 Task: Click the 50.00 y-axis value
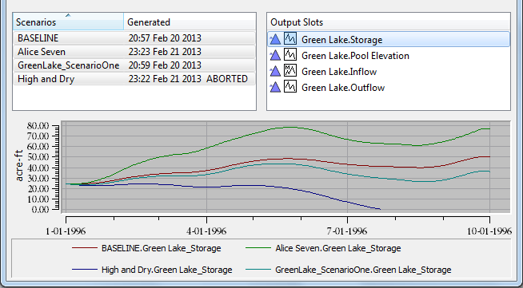coord(38,156)
